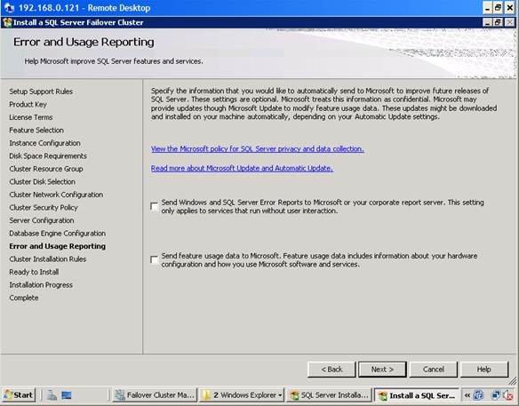This screenshot has width=519, height=406.
Task: Select the Product Key step
Action: (28, 104)
